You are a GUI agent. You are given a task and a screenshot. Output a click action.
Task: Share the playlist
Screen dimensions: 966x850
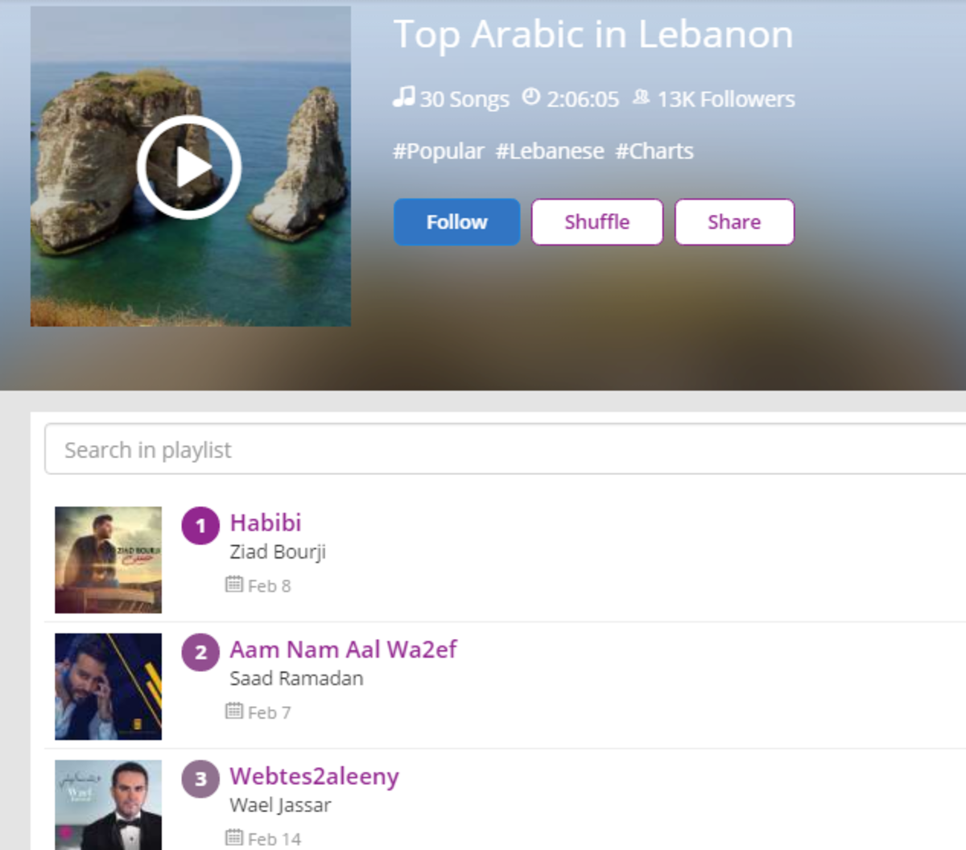point(734,222)
